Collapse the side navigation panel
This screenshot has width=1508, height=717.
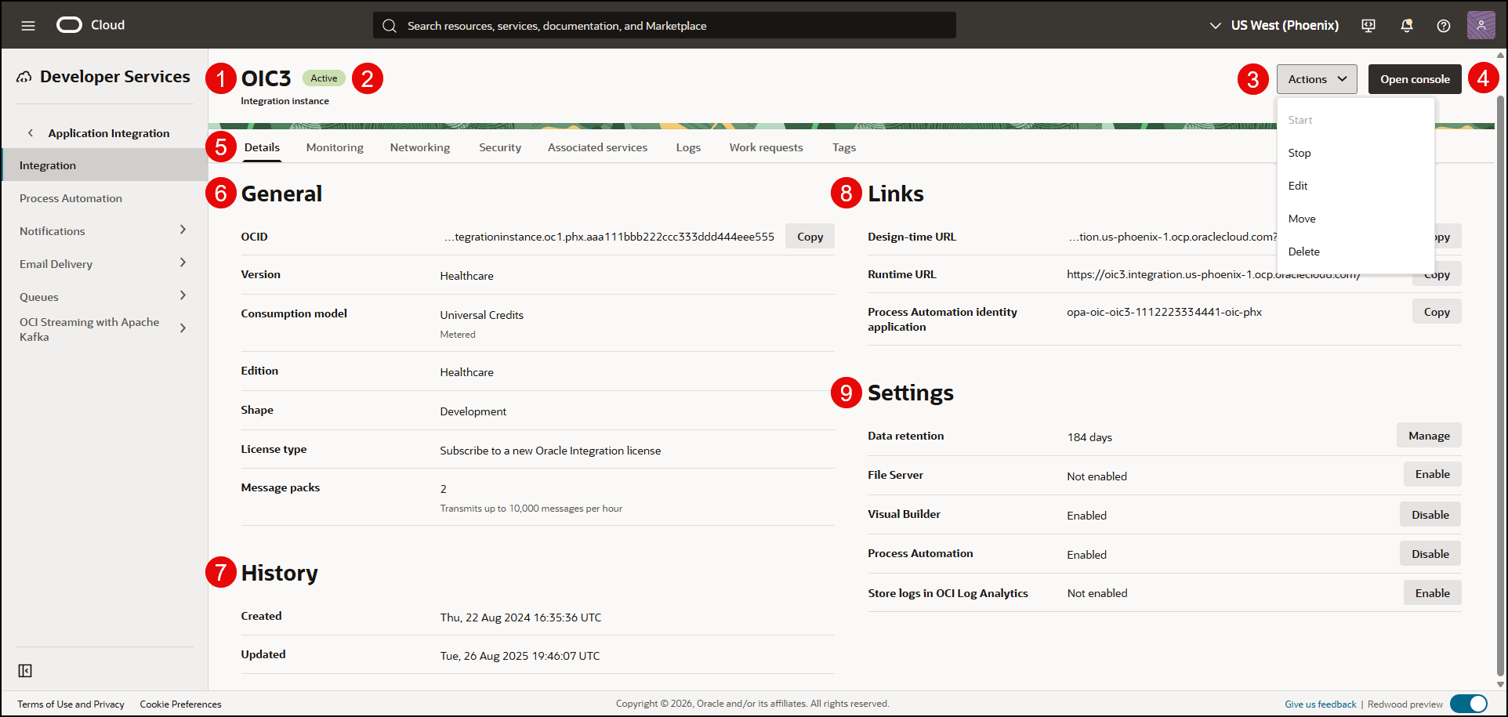[x=25, y=671]
